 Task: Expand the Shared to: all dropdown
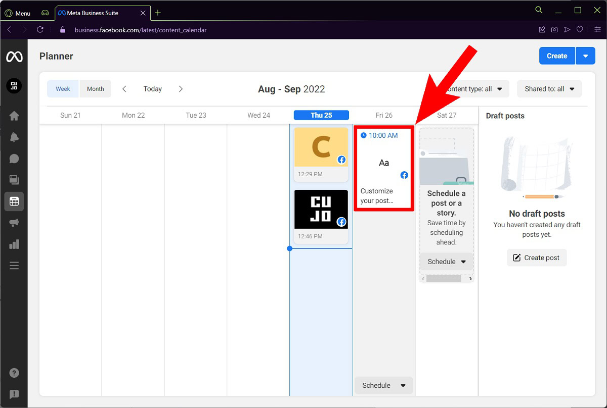tap(549, 89)
